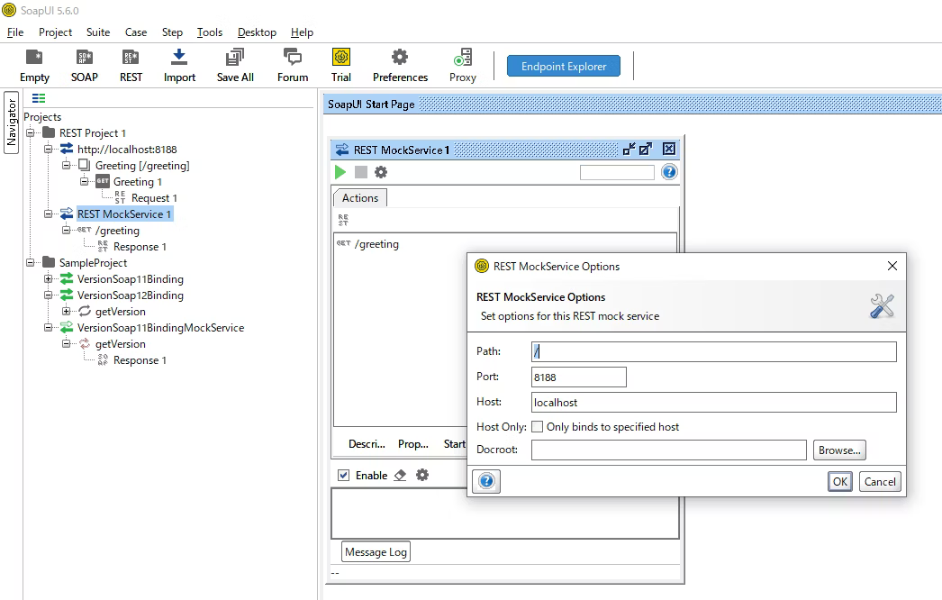
Task: Click the Browse button for Docroot
Action: click(x=839, y=450)
